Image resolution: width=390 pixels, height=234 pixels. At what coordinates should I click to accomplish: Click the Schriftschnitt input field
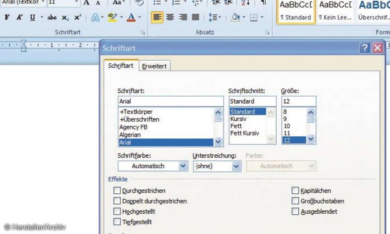click(x=253, y=101)
